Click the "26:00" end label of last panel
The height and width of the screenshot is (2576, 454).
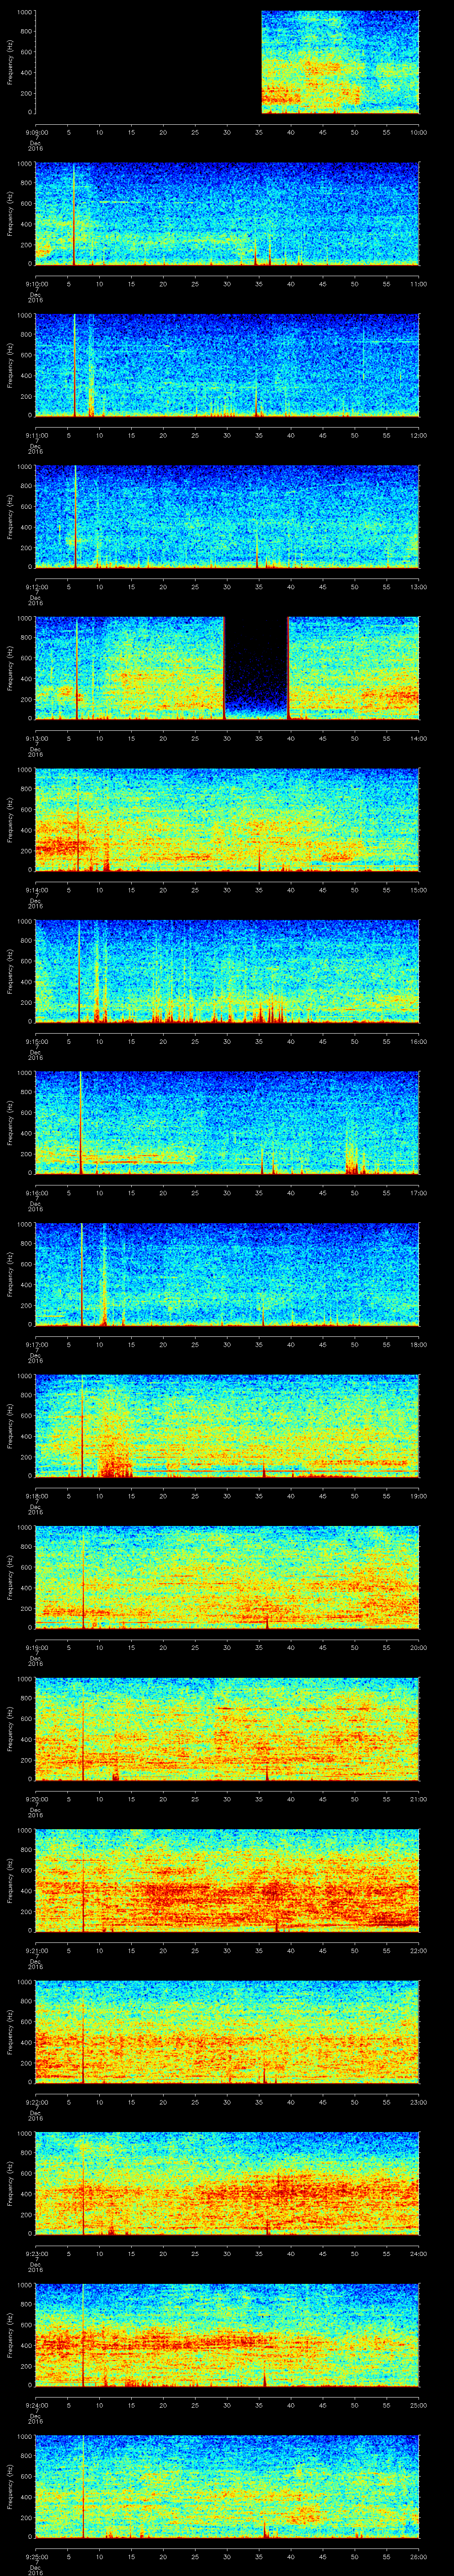pyautogui.click(x=418, y=2556)
